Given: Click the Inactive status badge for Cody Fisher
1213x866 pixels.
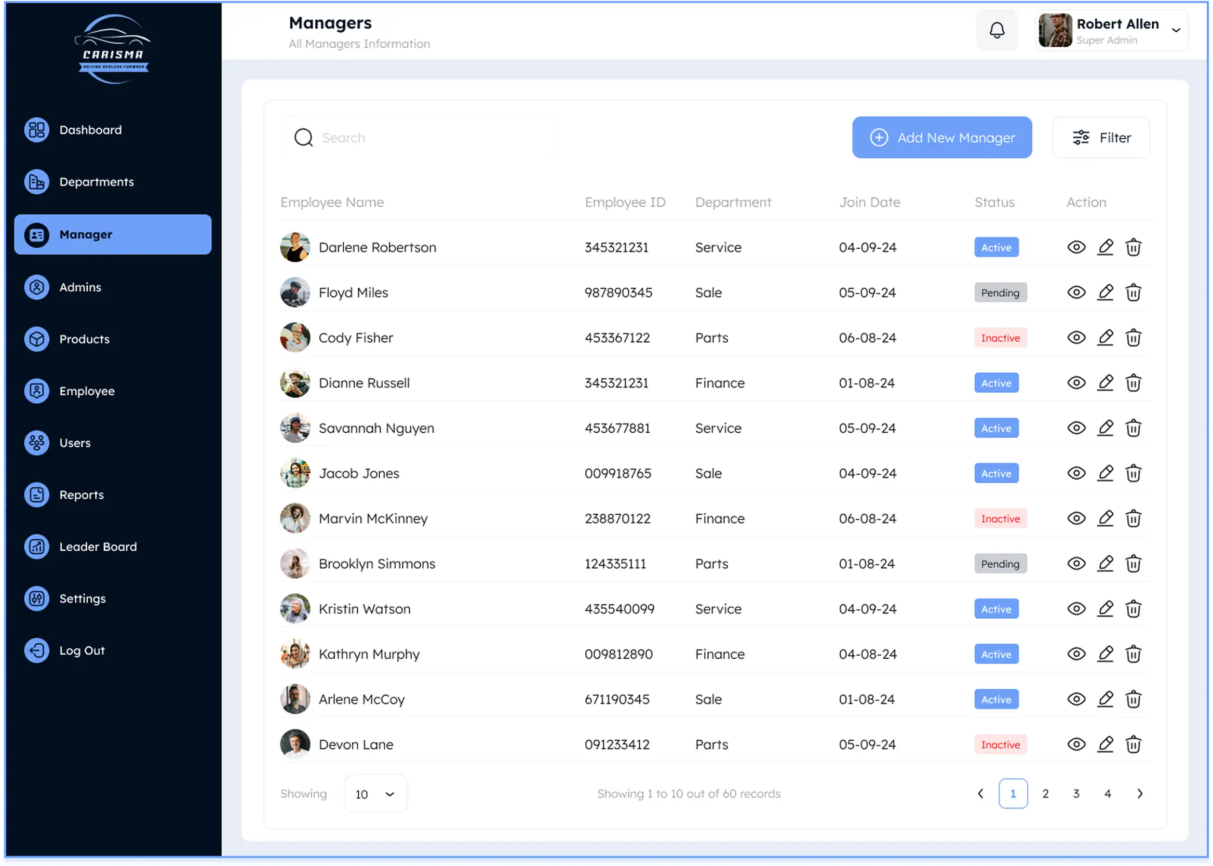Looking at the screenshot, I should pos(1000,338).
